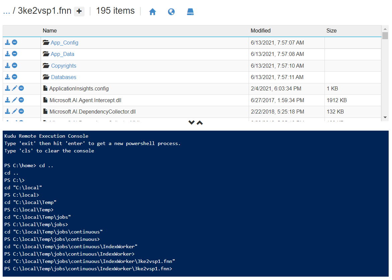Sort files by the Modified column header
The image size is (392, 280).
[260, 30]
